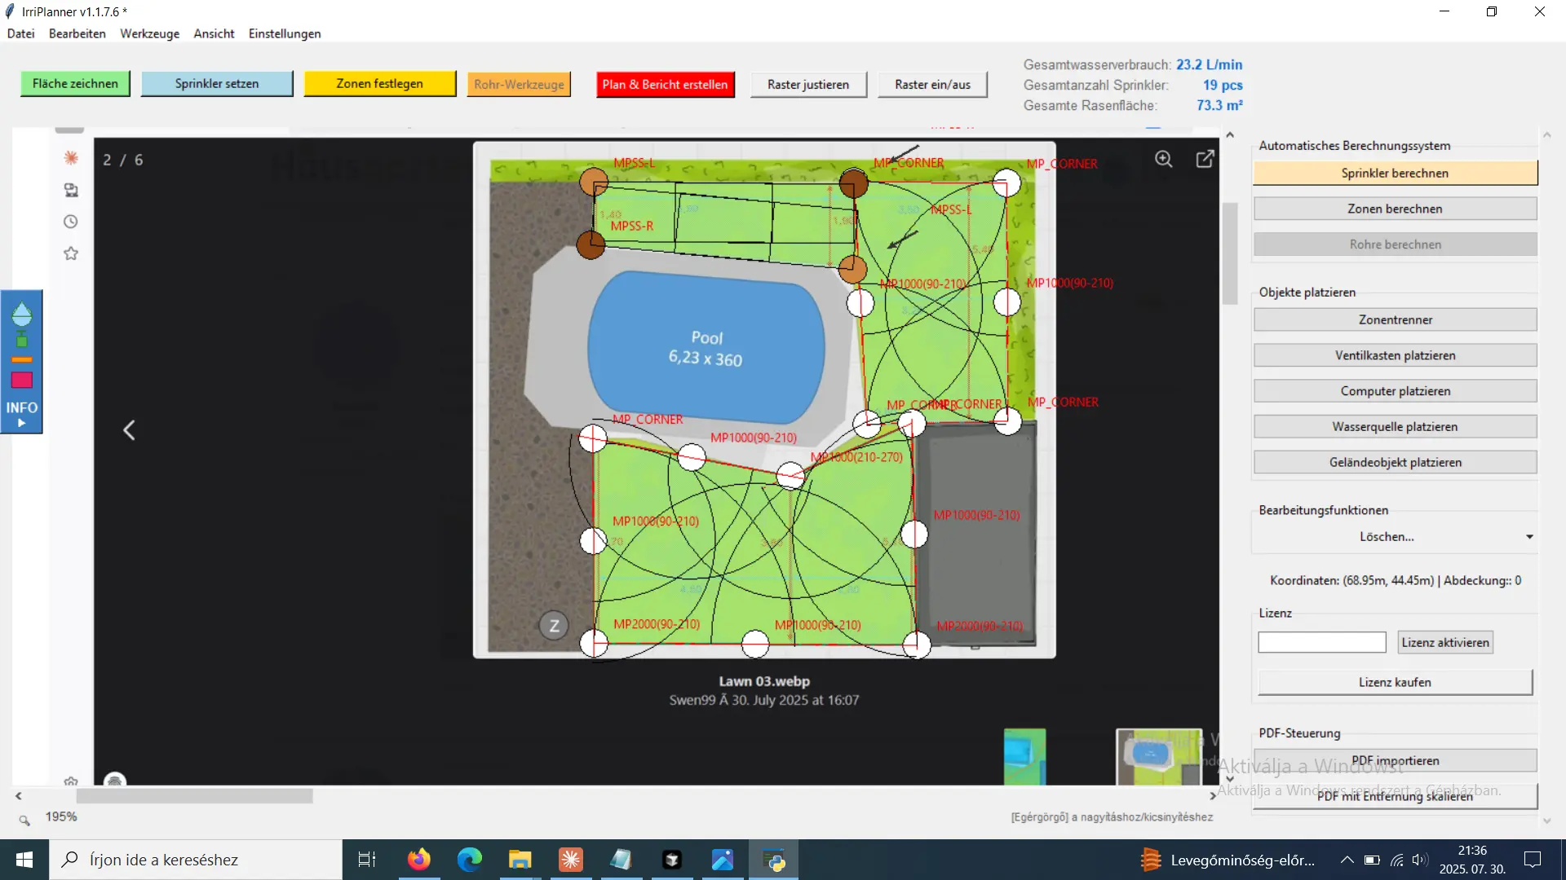Click the gray circular Z marker on the plan
This screenshot has width=1566, height=880.
[x=554, y=626]
